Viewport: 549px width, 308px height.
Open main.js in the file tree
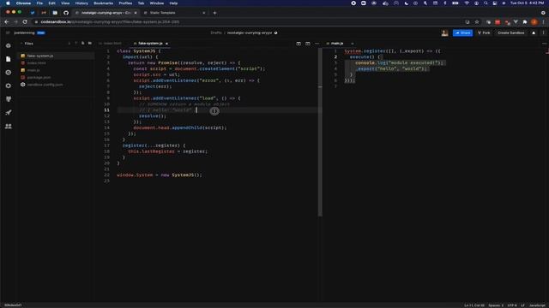pos(56,70)
